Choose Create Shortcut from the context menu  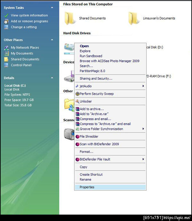point(110,175)
